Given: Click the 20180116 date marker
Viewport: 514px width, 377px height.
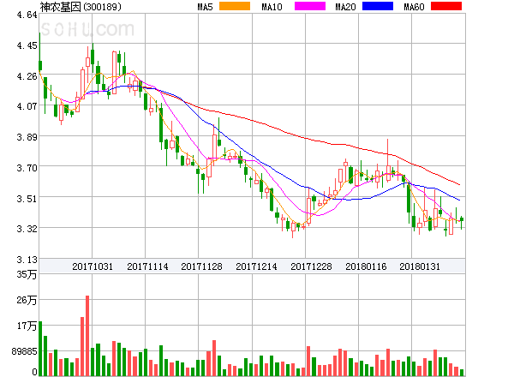Looking at the screenshot, I should (366, 266).
